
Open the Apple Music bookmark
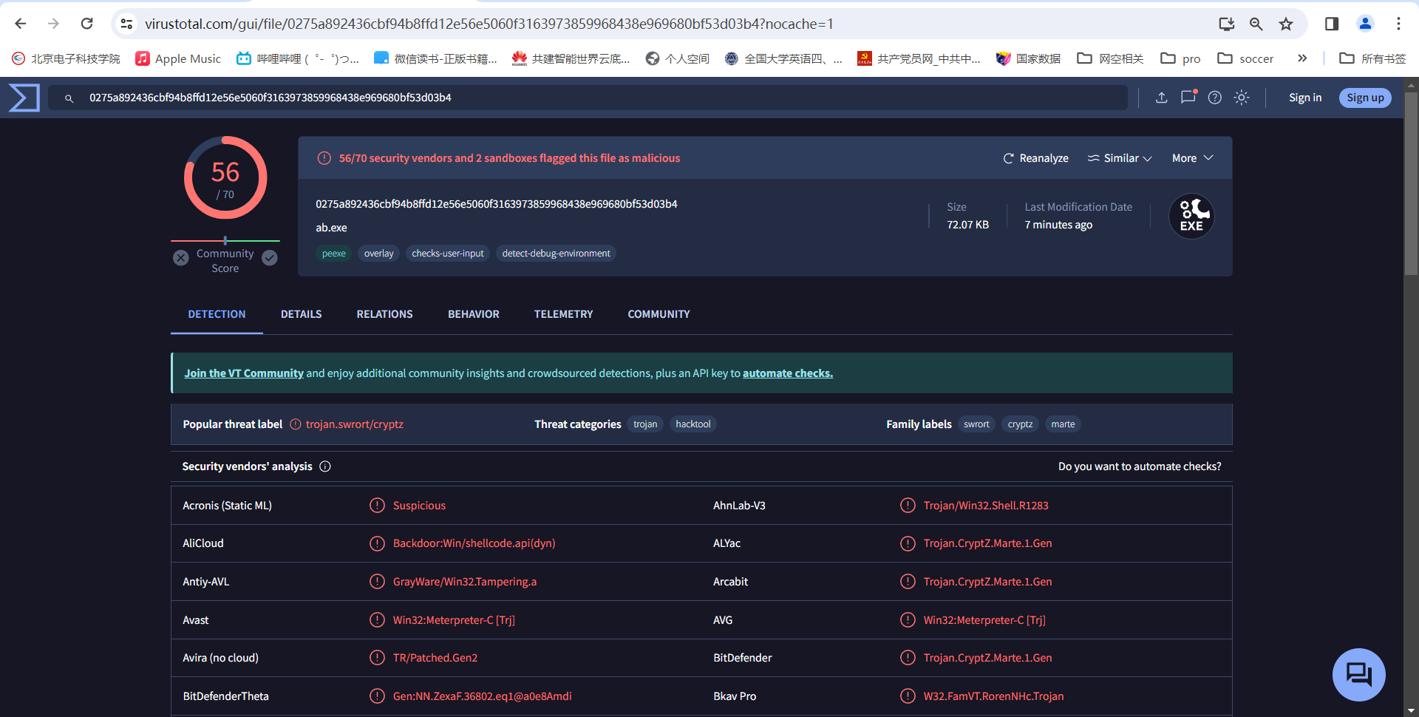click(178, 58)
